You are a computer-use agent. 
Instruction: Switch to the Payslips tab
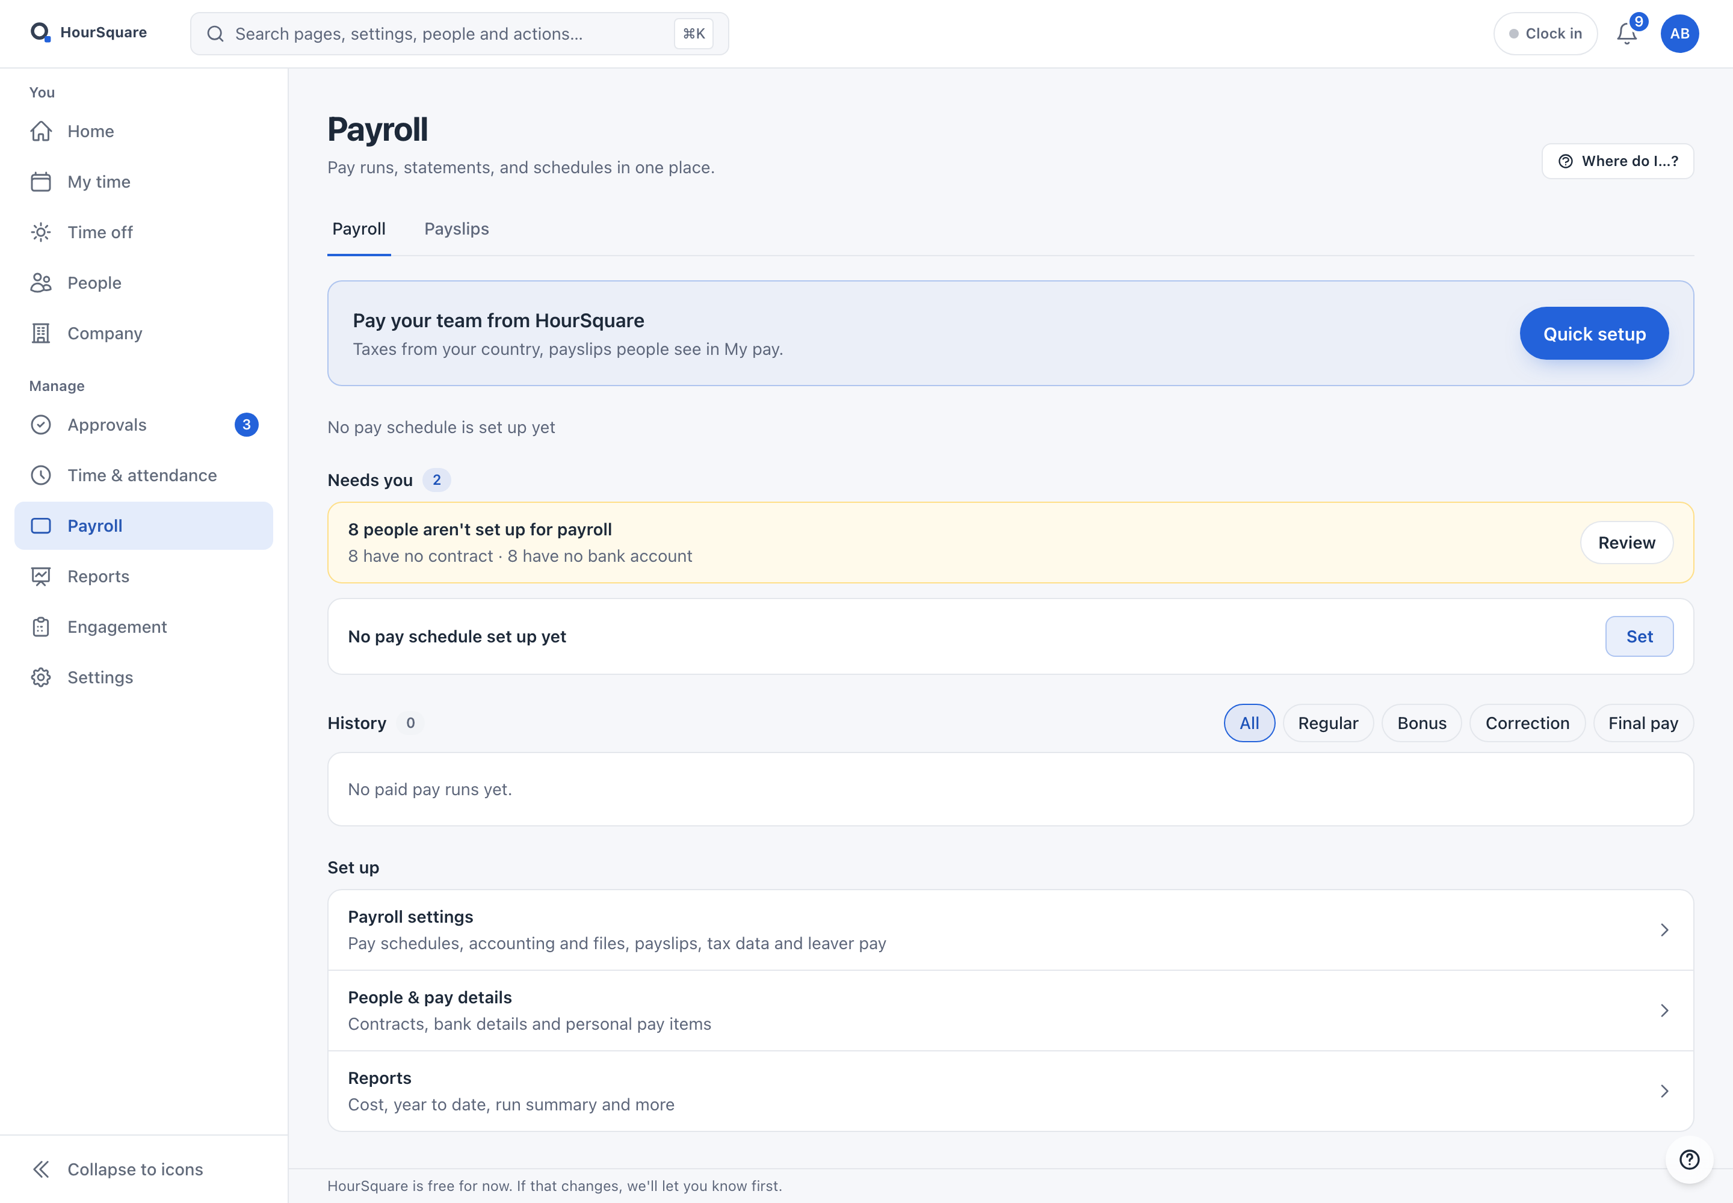pyautogui.click(x=456, y=229)
